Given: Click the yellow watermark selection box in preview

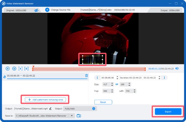Looking at the screenshot, I should 92,59.
